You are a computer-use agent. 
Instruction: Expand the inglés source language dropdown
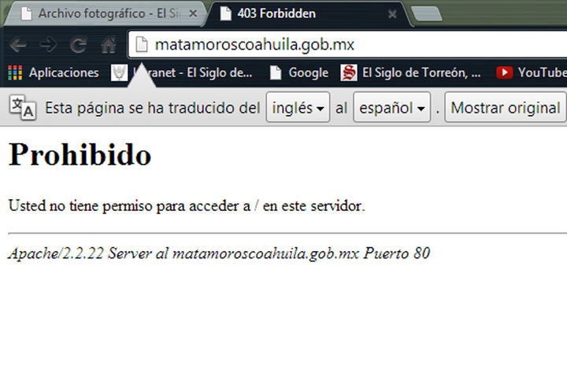coord(298,108)
